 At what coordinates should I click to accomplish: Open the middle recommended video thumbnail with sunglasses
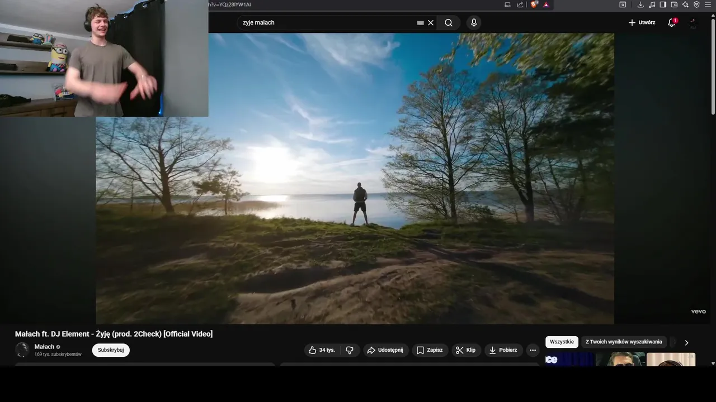pos(621,359)
